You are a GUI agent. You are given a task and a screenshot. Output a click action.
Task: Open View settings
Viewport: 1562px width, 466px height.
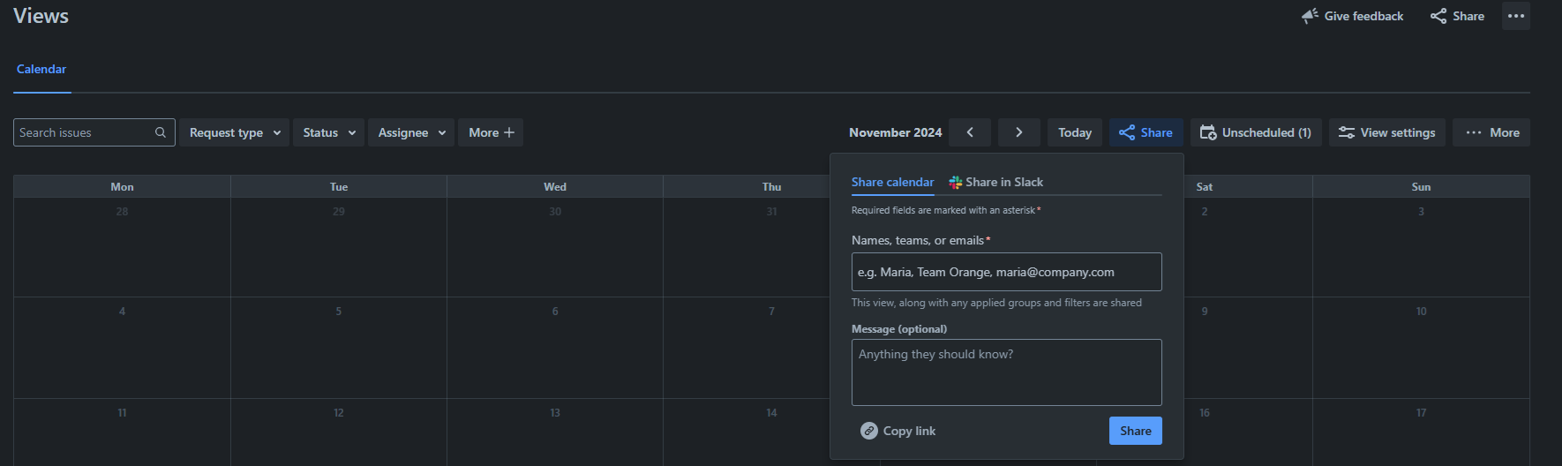[1387, 132]
